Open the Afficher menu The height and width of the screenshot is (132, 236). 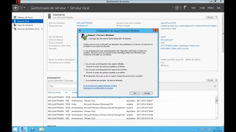(x=211, y=8)
